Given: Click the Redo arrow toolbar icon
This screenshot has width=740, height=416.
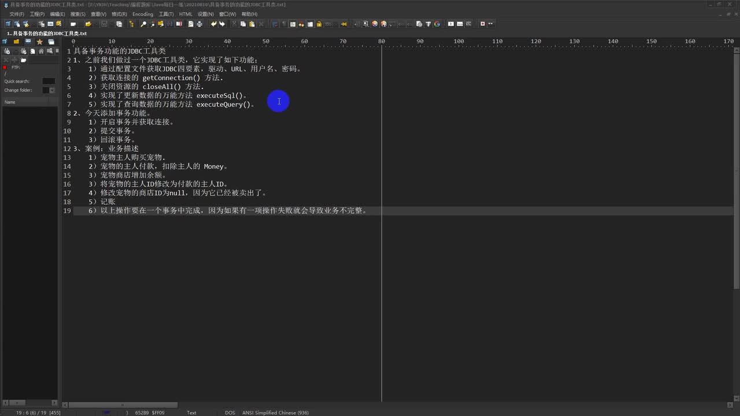Looking at the screenshot, I should point(222,24).
